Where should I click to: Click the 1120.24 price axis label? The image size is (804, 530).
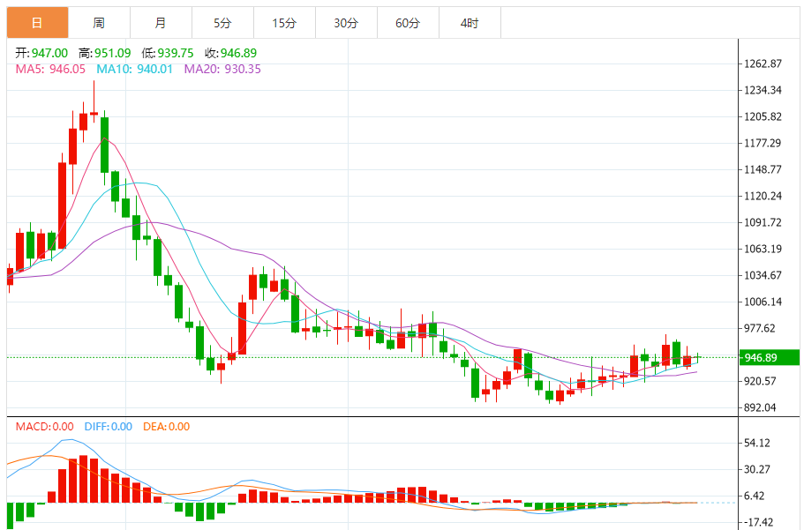tap(763, 196)
